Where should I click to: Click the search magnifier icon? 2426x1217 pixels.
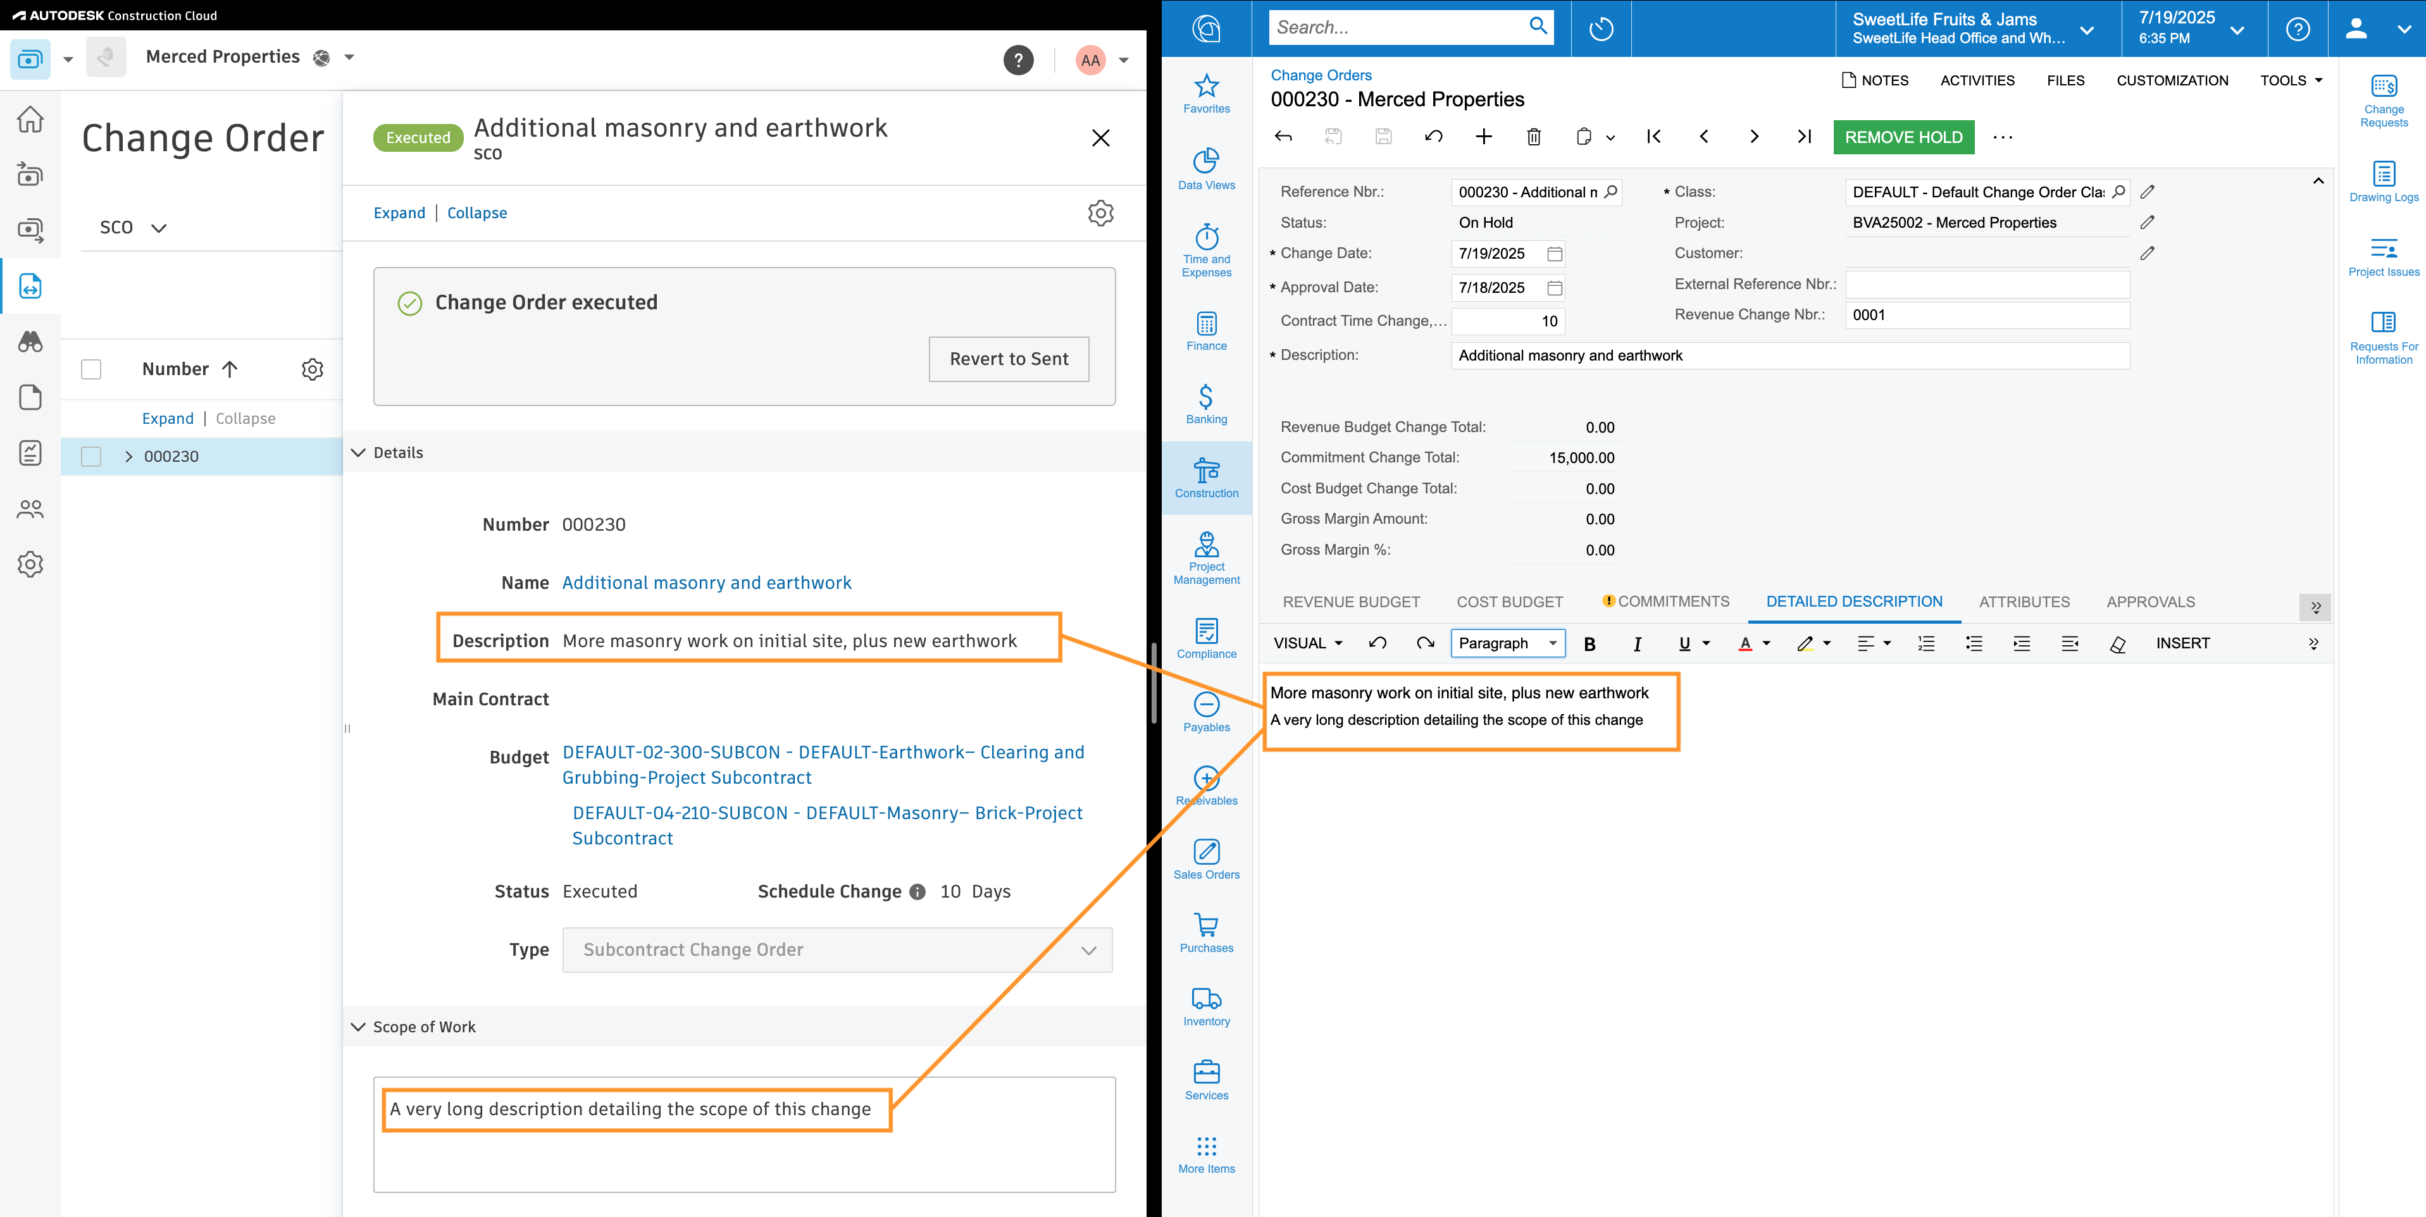pos(1539,27)
